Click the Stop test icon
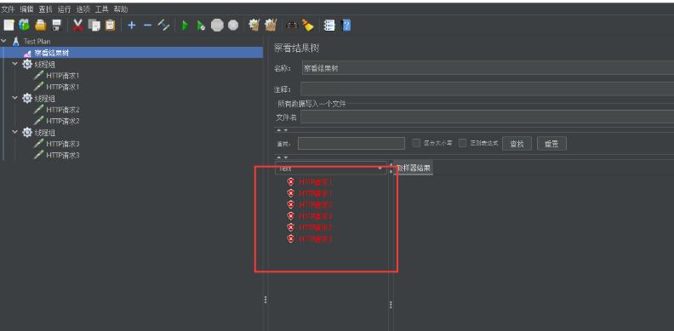This screenshot has height=331, width=674. click(x=217, y=26)
